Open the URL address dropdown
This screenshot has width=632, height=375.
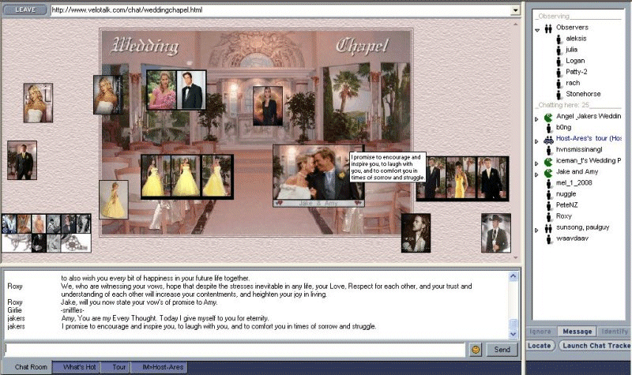point(516,10)
